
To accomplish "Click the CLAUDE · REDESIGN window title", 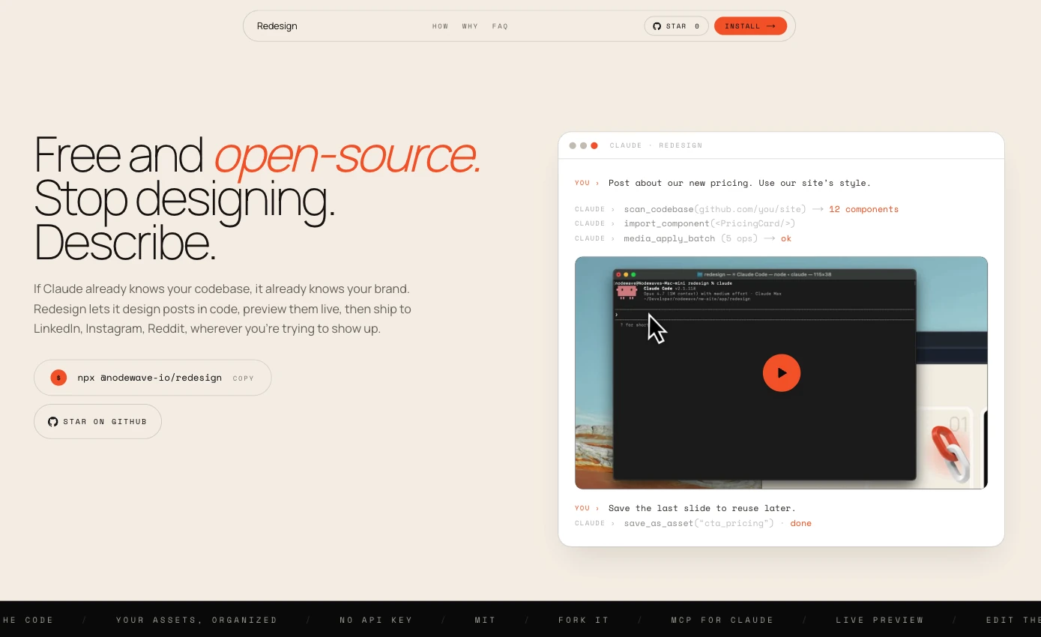I will 656,145.
